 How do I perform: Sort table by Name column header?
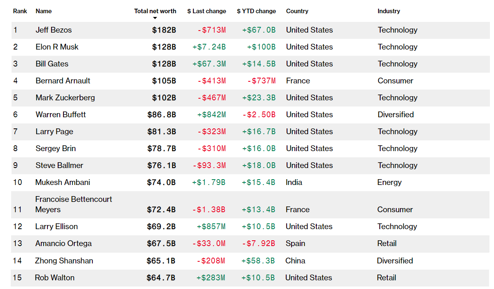pos(43,11)
